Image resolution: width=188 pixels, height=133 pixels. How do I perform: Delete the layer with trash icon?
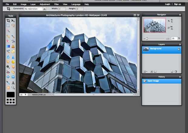click(x=176, y=71)
